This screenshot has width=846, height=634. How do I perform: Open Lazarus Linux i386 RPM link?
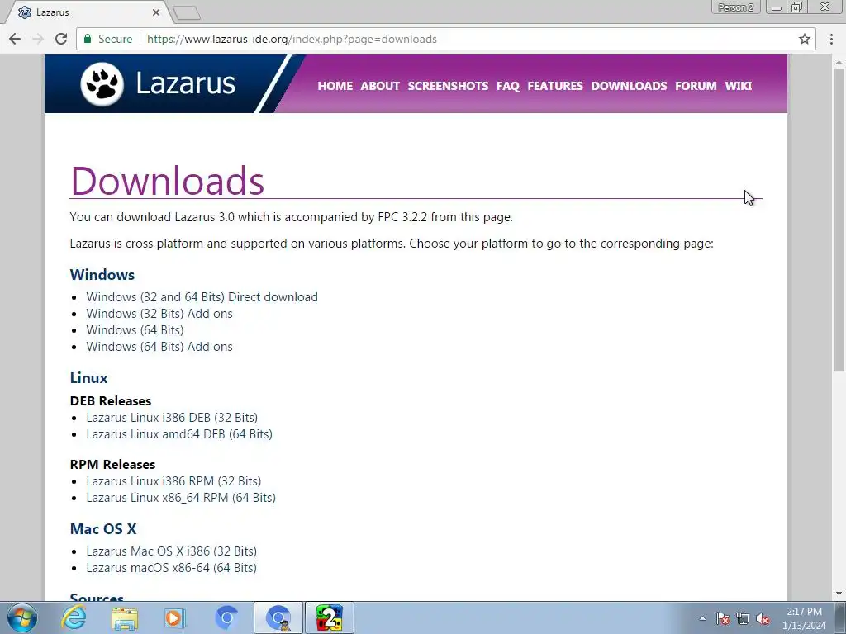point(173,481)
